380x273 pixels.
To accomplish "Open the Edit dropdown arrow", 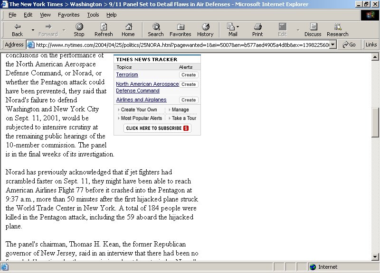I will pos(298,30).
